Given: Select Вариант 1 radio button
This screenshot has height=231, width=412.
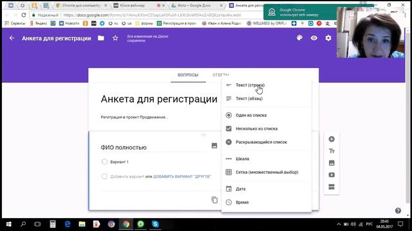Looking at the screenshot, I should coord(104,162).
